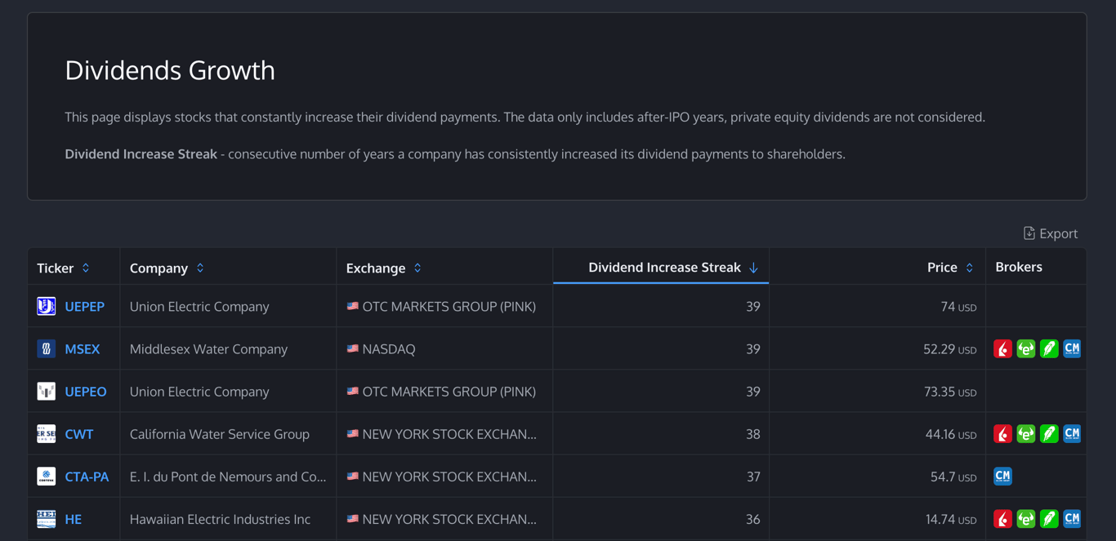1116x541 pixels.
Task: Click the eToro broker icon for HE
Action: pyautogui.click(x=1026, y=519)
